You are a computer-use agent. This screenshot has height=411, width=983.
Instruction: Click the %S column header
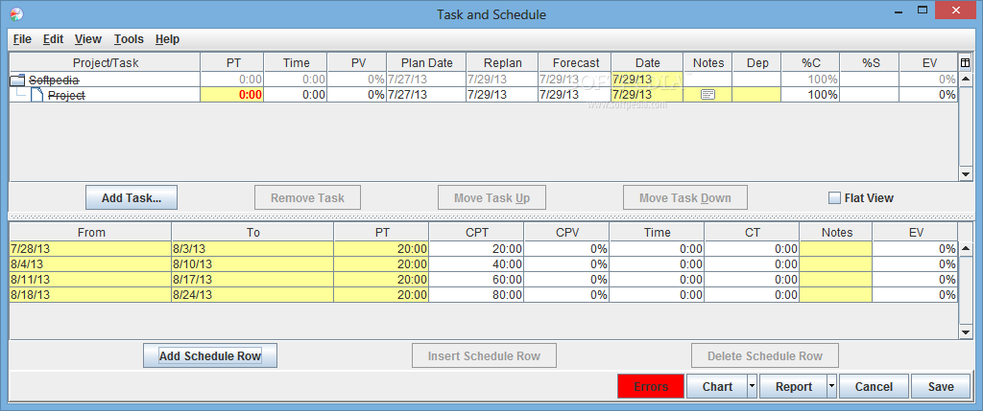[x=870, y=62]
